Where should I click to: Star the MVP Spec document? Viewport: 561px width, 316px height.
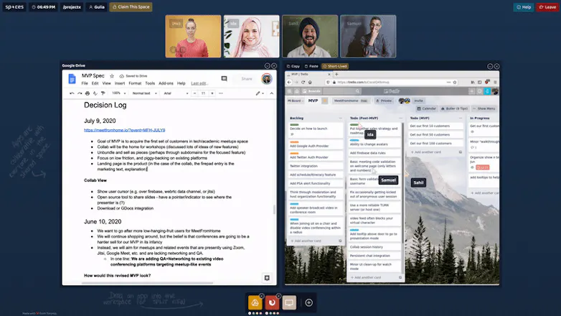[x=112, y=76]
